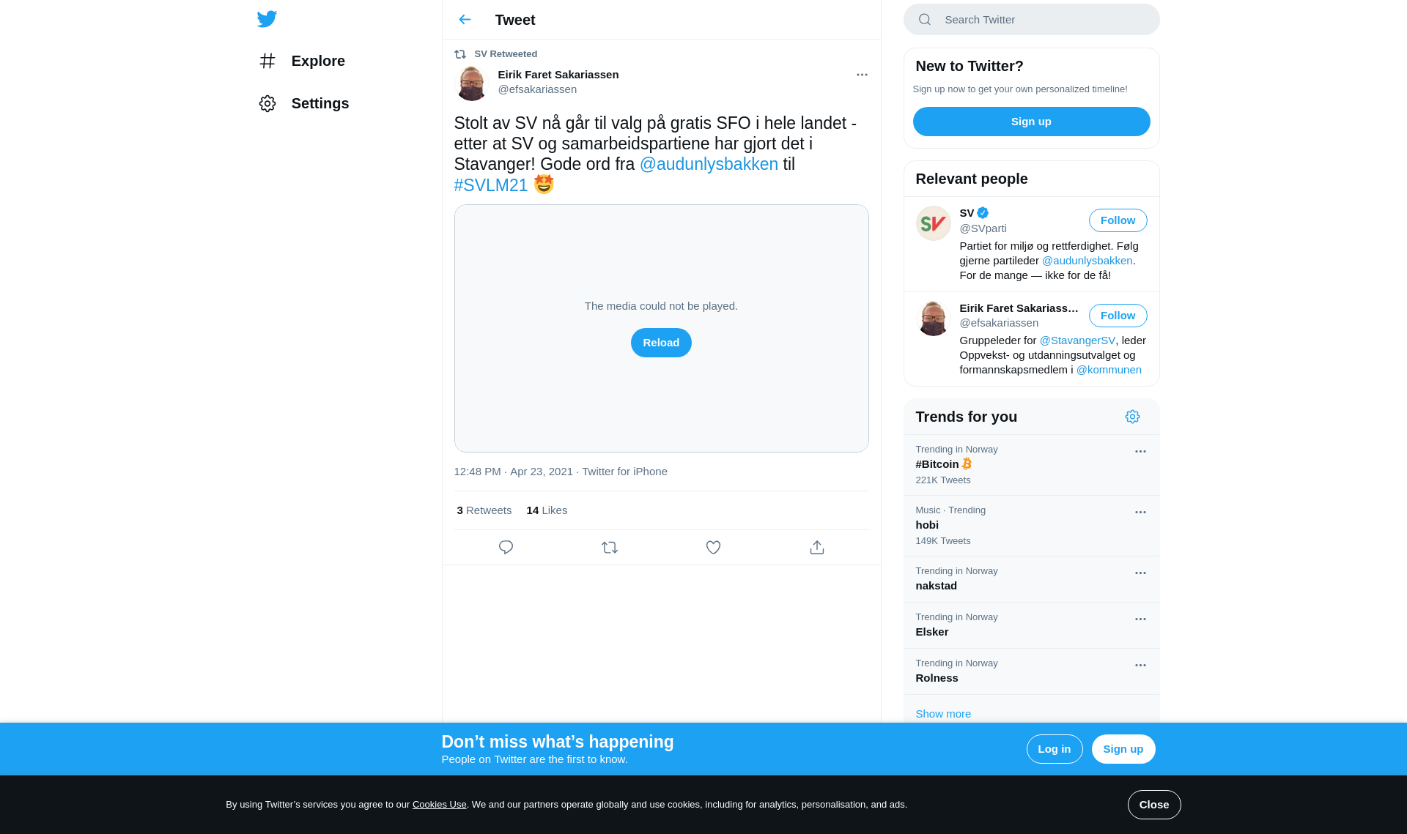Follow the SV account
Viewport: 1407px width, 834px height.
(1118, 220)
